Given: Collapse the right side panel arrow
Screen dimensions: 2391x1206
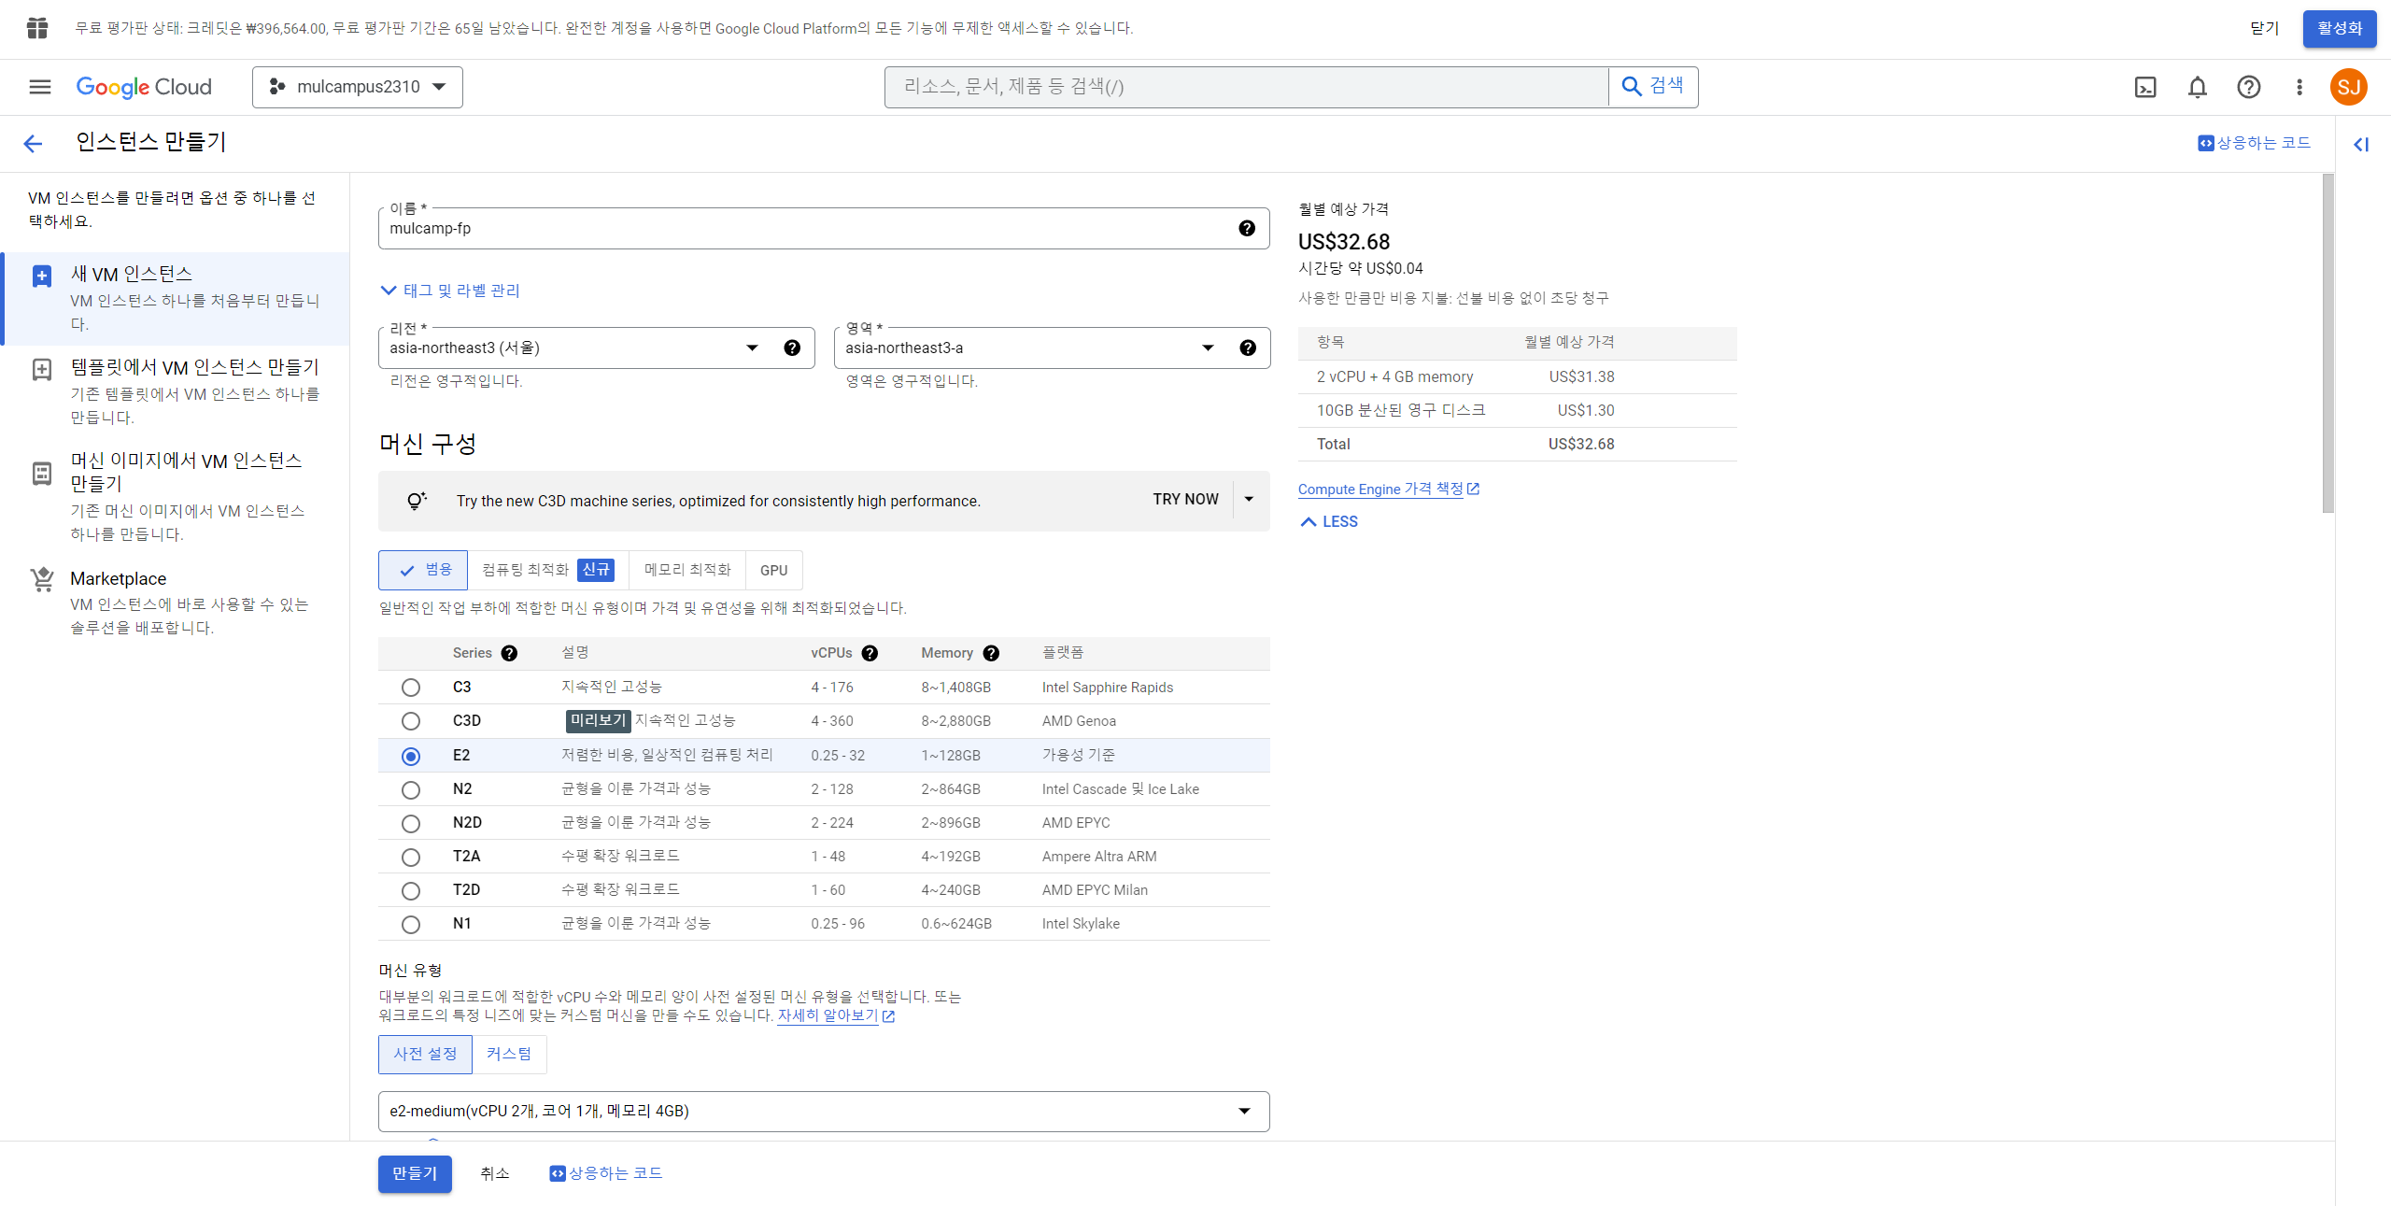Looking at the screenshot, I should click(2360, 144).
